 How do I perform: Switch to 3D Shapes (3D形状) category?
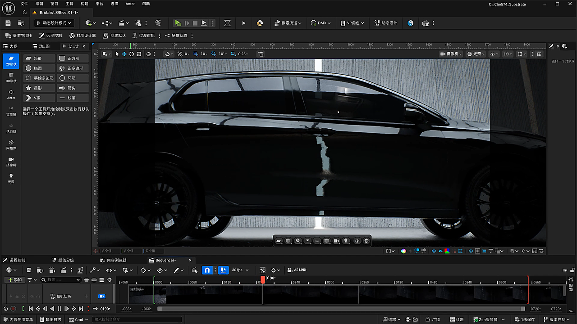[x=11, y=78]
